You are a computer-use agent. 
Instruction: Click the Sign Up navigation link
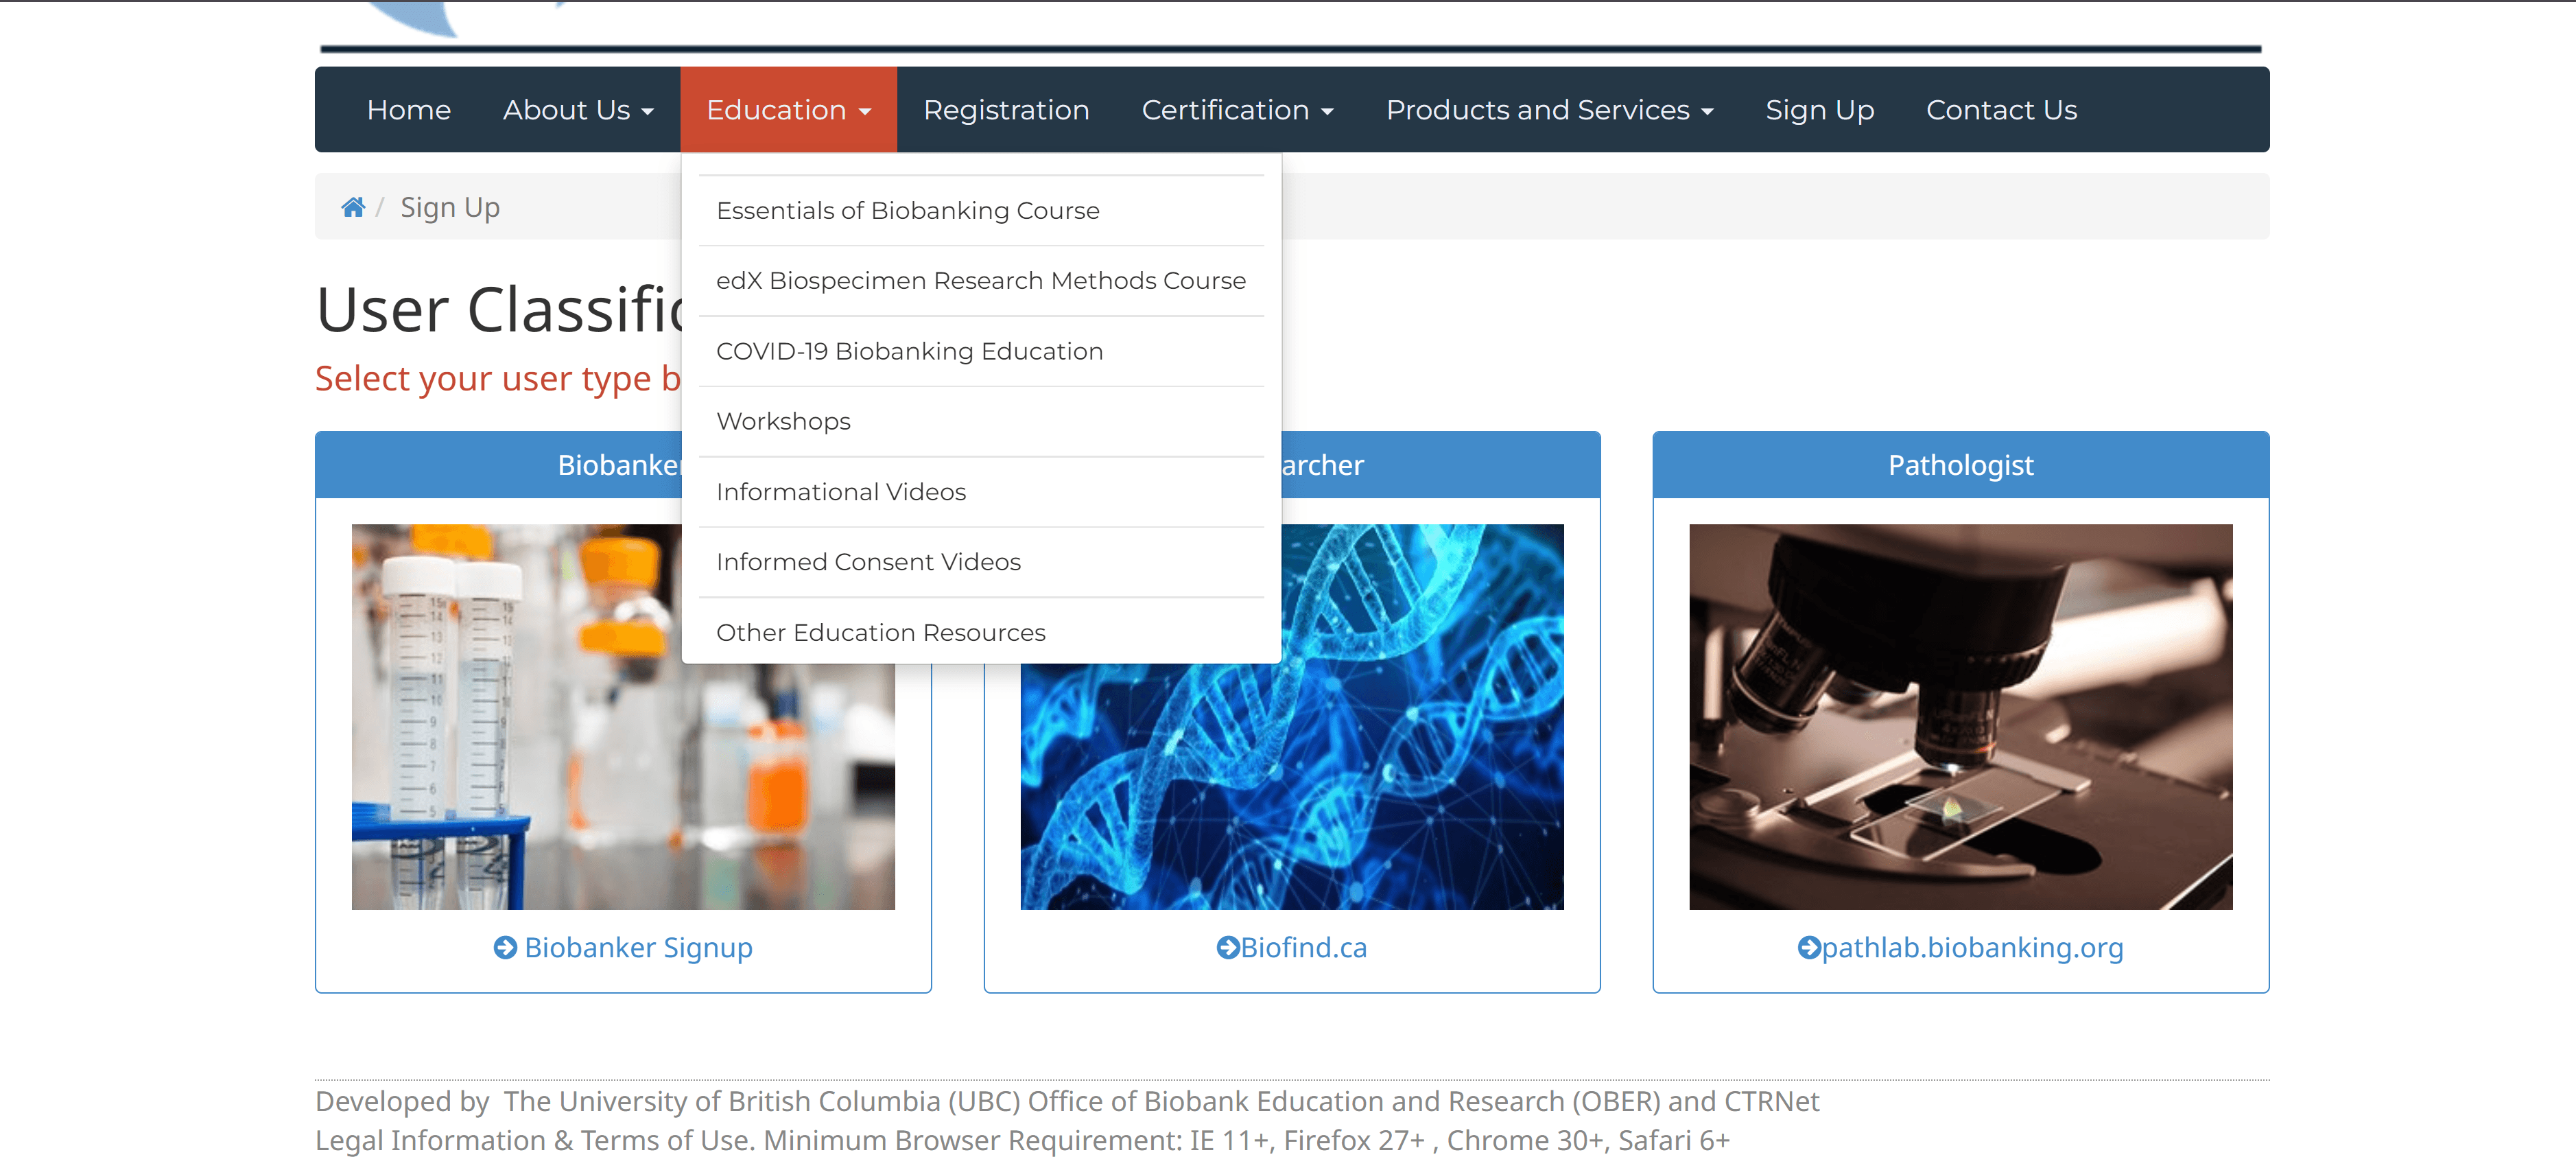click(x=1820, y=110)
